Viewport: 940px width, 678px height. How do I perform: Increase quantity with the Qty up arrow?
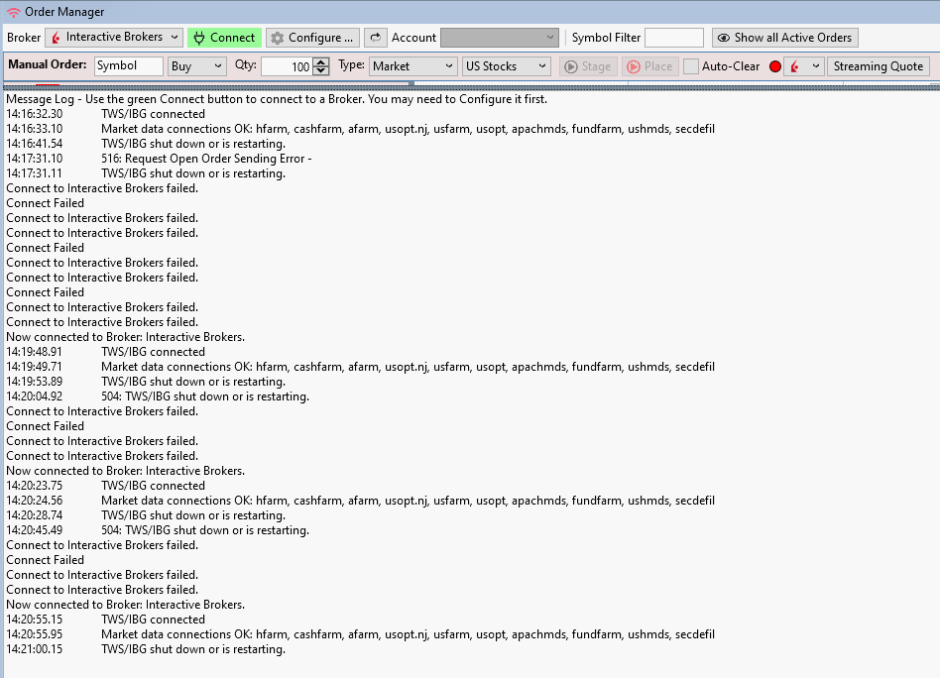click(x=320, y=62)
